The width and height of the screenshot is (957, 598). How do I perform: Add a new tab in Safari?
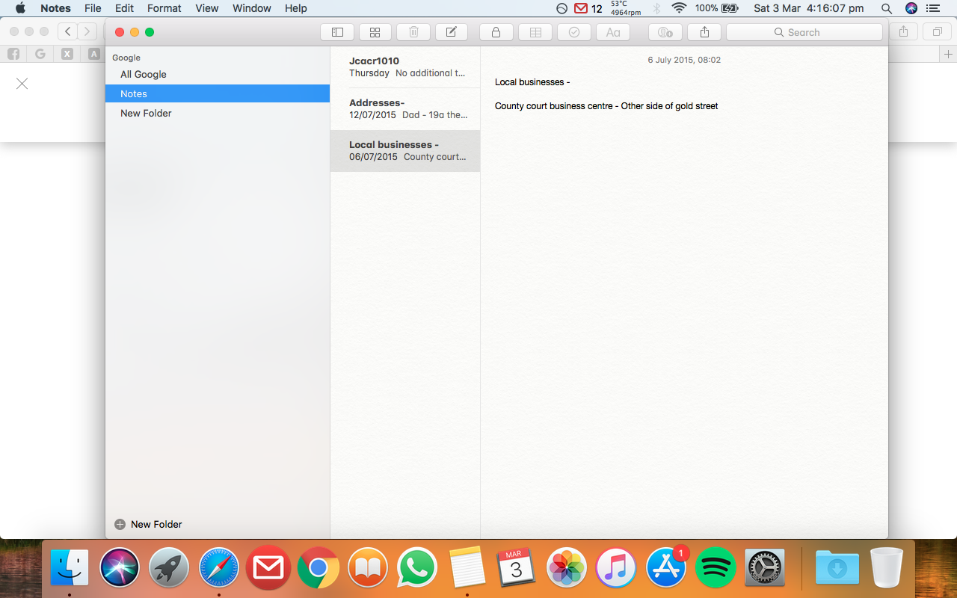pyautogui.click(x=949, y=54)
